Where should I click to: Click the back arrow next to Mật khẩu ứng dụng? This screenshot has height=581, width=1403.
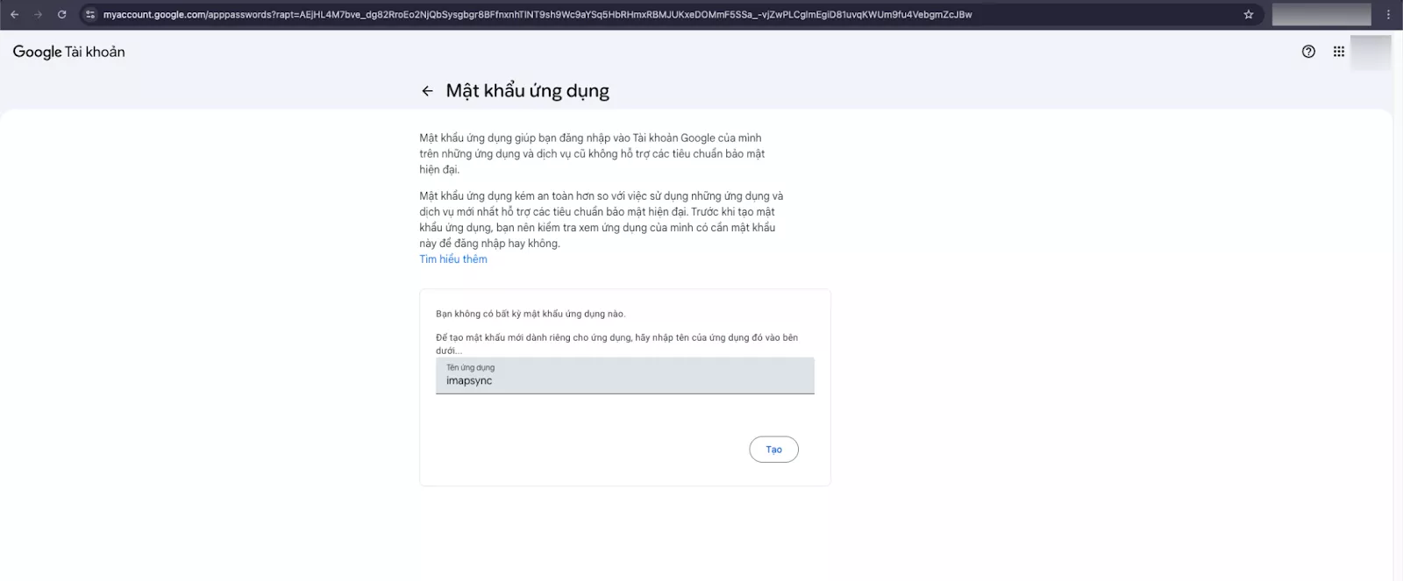(x=428, y=90)
